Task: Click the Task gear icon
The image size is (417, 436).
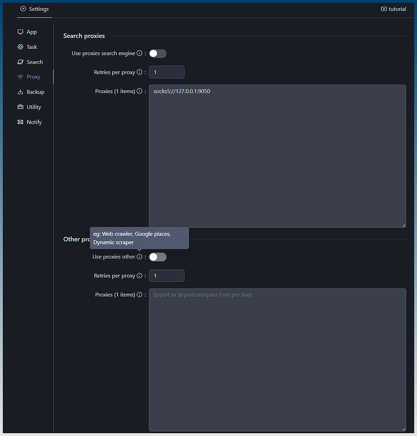Action: (21, 47)
